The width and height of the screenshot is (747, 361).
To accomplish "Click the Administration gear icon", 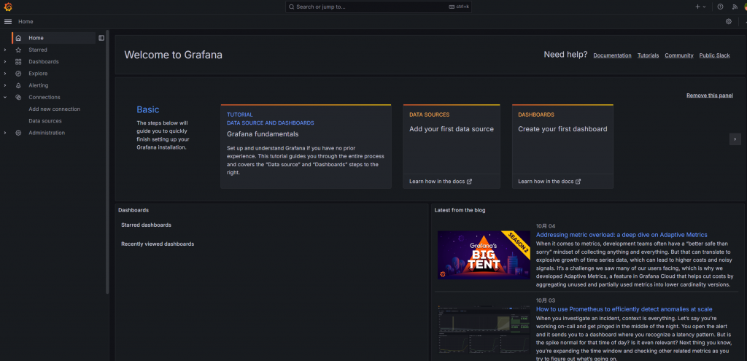I will [x=18, y=133].
